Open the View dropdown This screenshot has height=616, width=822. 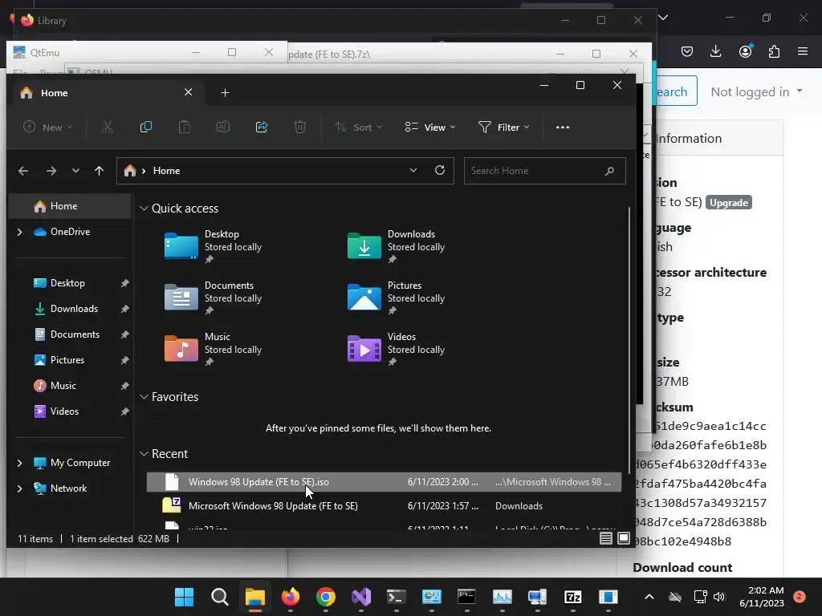point(430,127)
